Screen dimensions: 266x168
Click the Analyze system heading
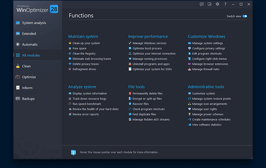pyautogui.click(x=82, y=87)
